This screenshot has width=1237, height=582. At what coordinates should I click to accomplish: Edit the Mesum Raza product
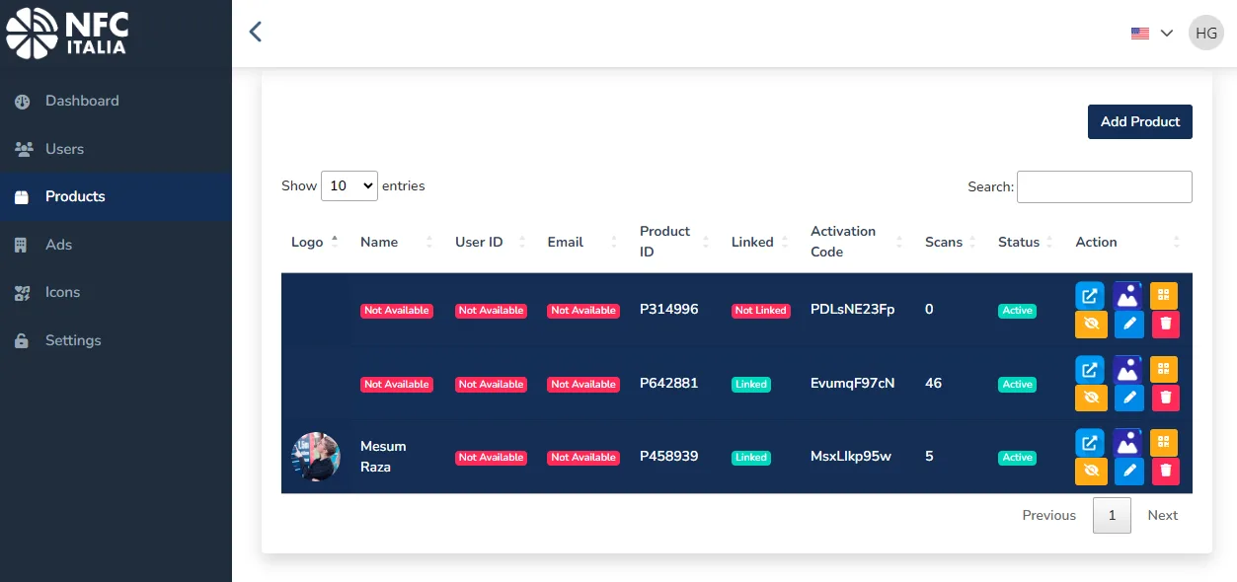[1129, 471]
